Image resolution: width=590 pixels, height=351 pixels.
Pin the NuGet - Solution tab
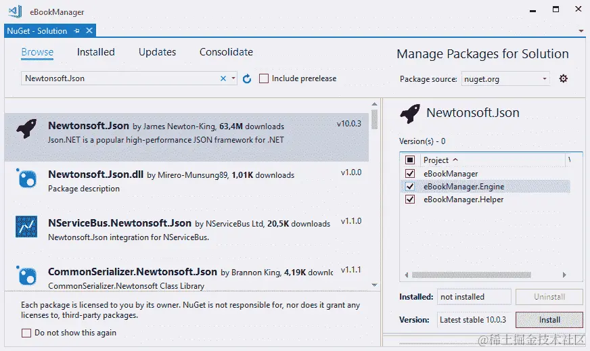click(x=76, y=31)
